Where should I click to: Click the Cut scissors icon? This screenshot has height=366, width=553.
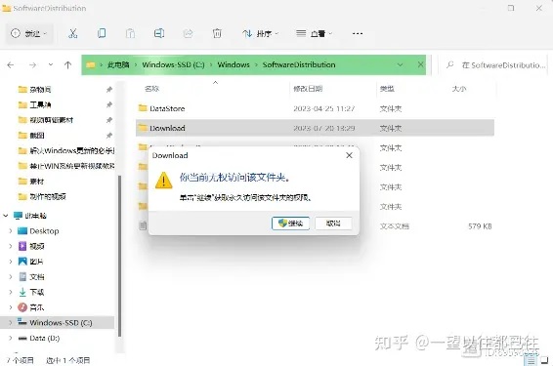72,33
